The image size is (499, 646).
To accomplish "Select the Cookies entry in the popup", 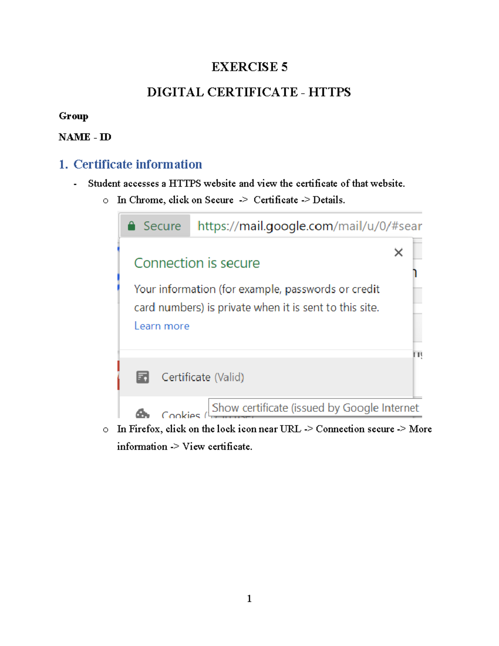I will [x=181, y=414].
